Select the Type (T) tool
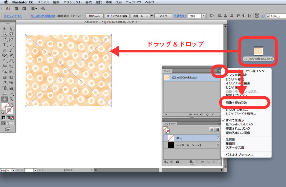 point(5,45)
